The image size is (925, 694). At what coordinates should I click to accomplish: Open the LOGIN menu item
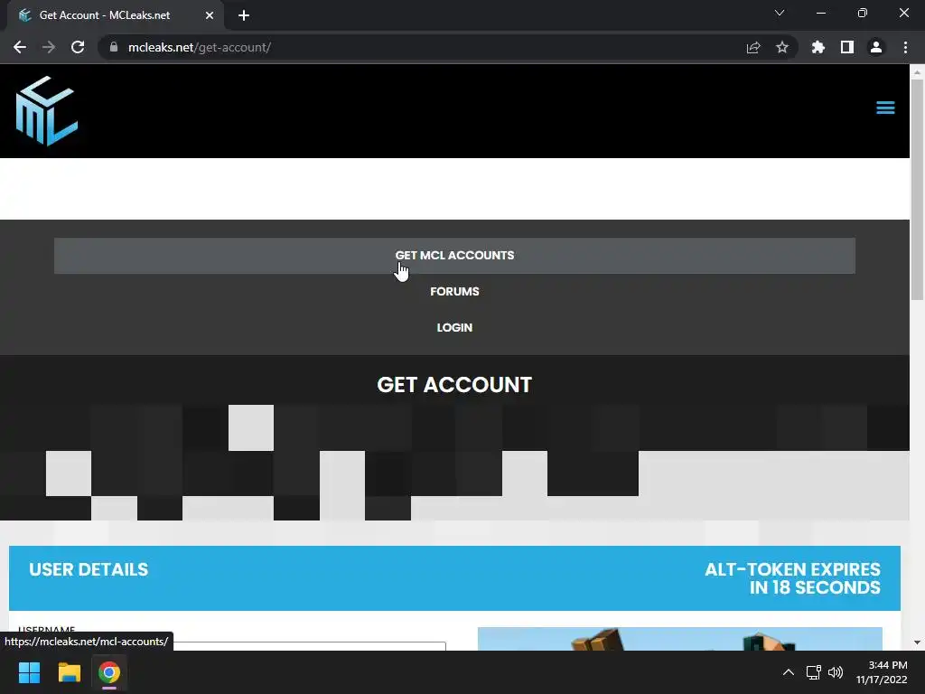pos(454,327)
